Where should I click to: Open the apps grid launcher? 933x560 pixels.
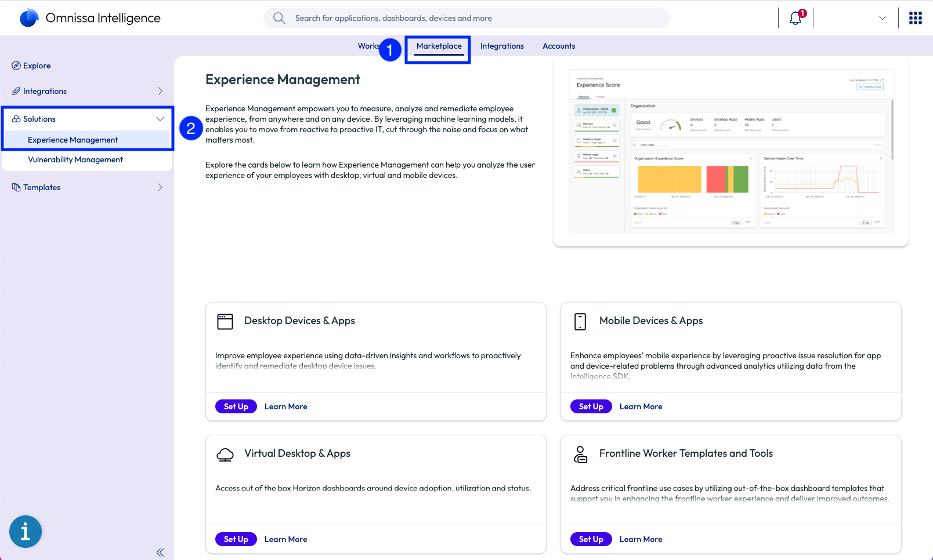tap(916, 18)
